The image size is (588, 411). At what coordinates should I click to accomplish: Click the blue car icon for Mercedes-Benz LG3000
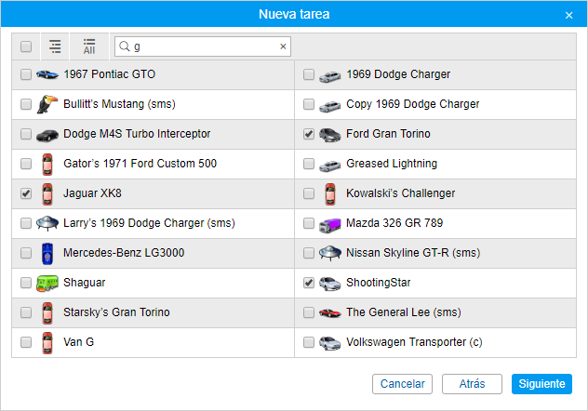click(47, 253)
